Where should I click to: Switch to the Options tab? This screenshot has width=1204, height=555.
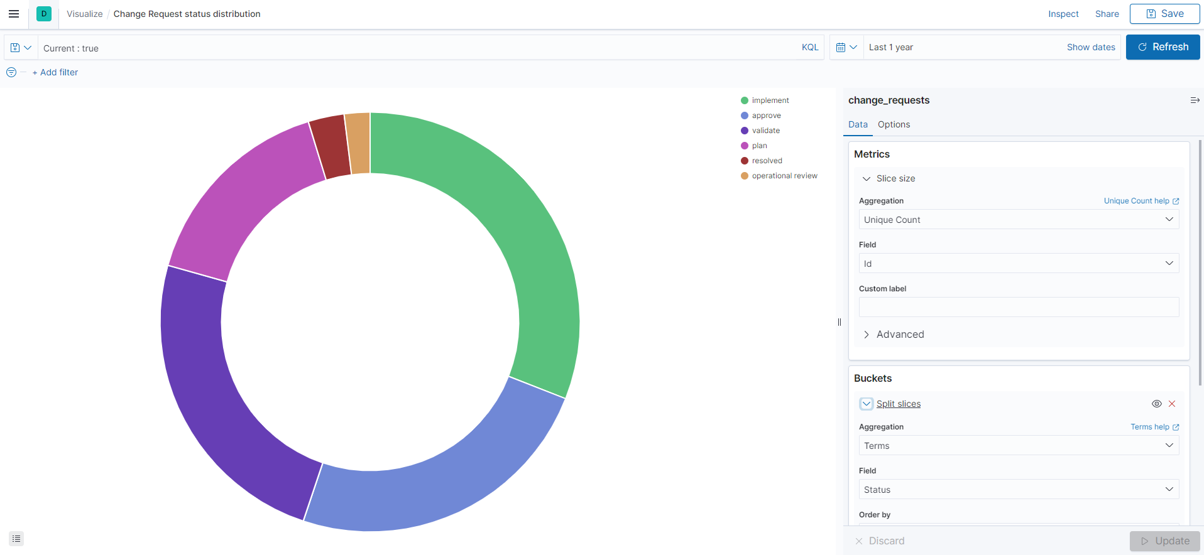point(894,124)
